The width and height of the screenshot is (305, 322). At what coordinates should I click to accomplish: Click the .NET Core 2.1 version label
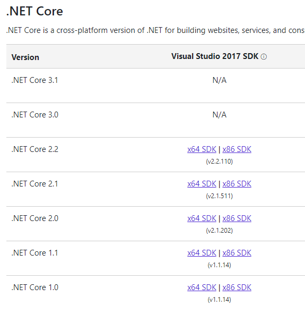35,184
